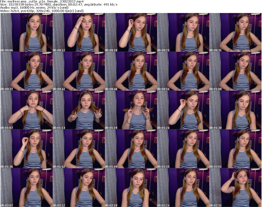Choose the last frame stamped 00:02:31
This screenshot has width=262, height=207.
pyautogui.click(x=235, y=188)
